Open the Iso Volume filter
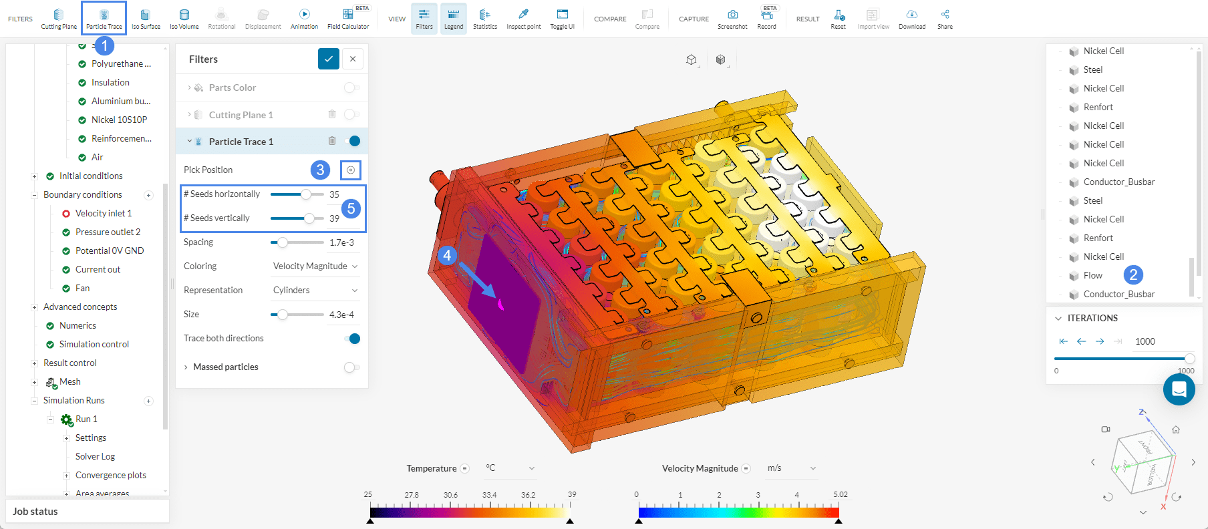 click(184, 18)
